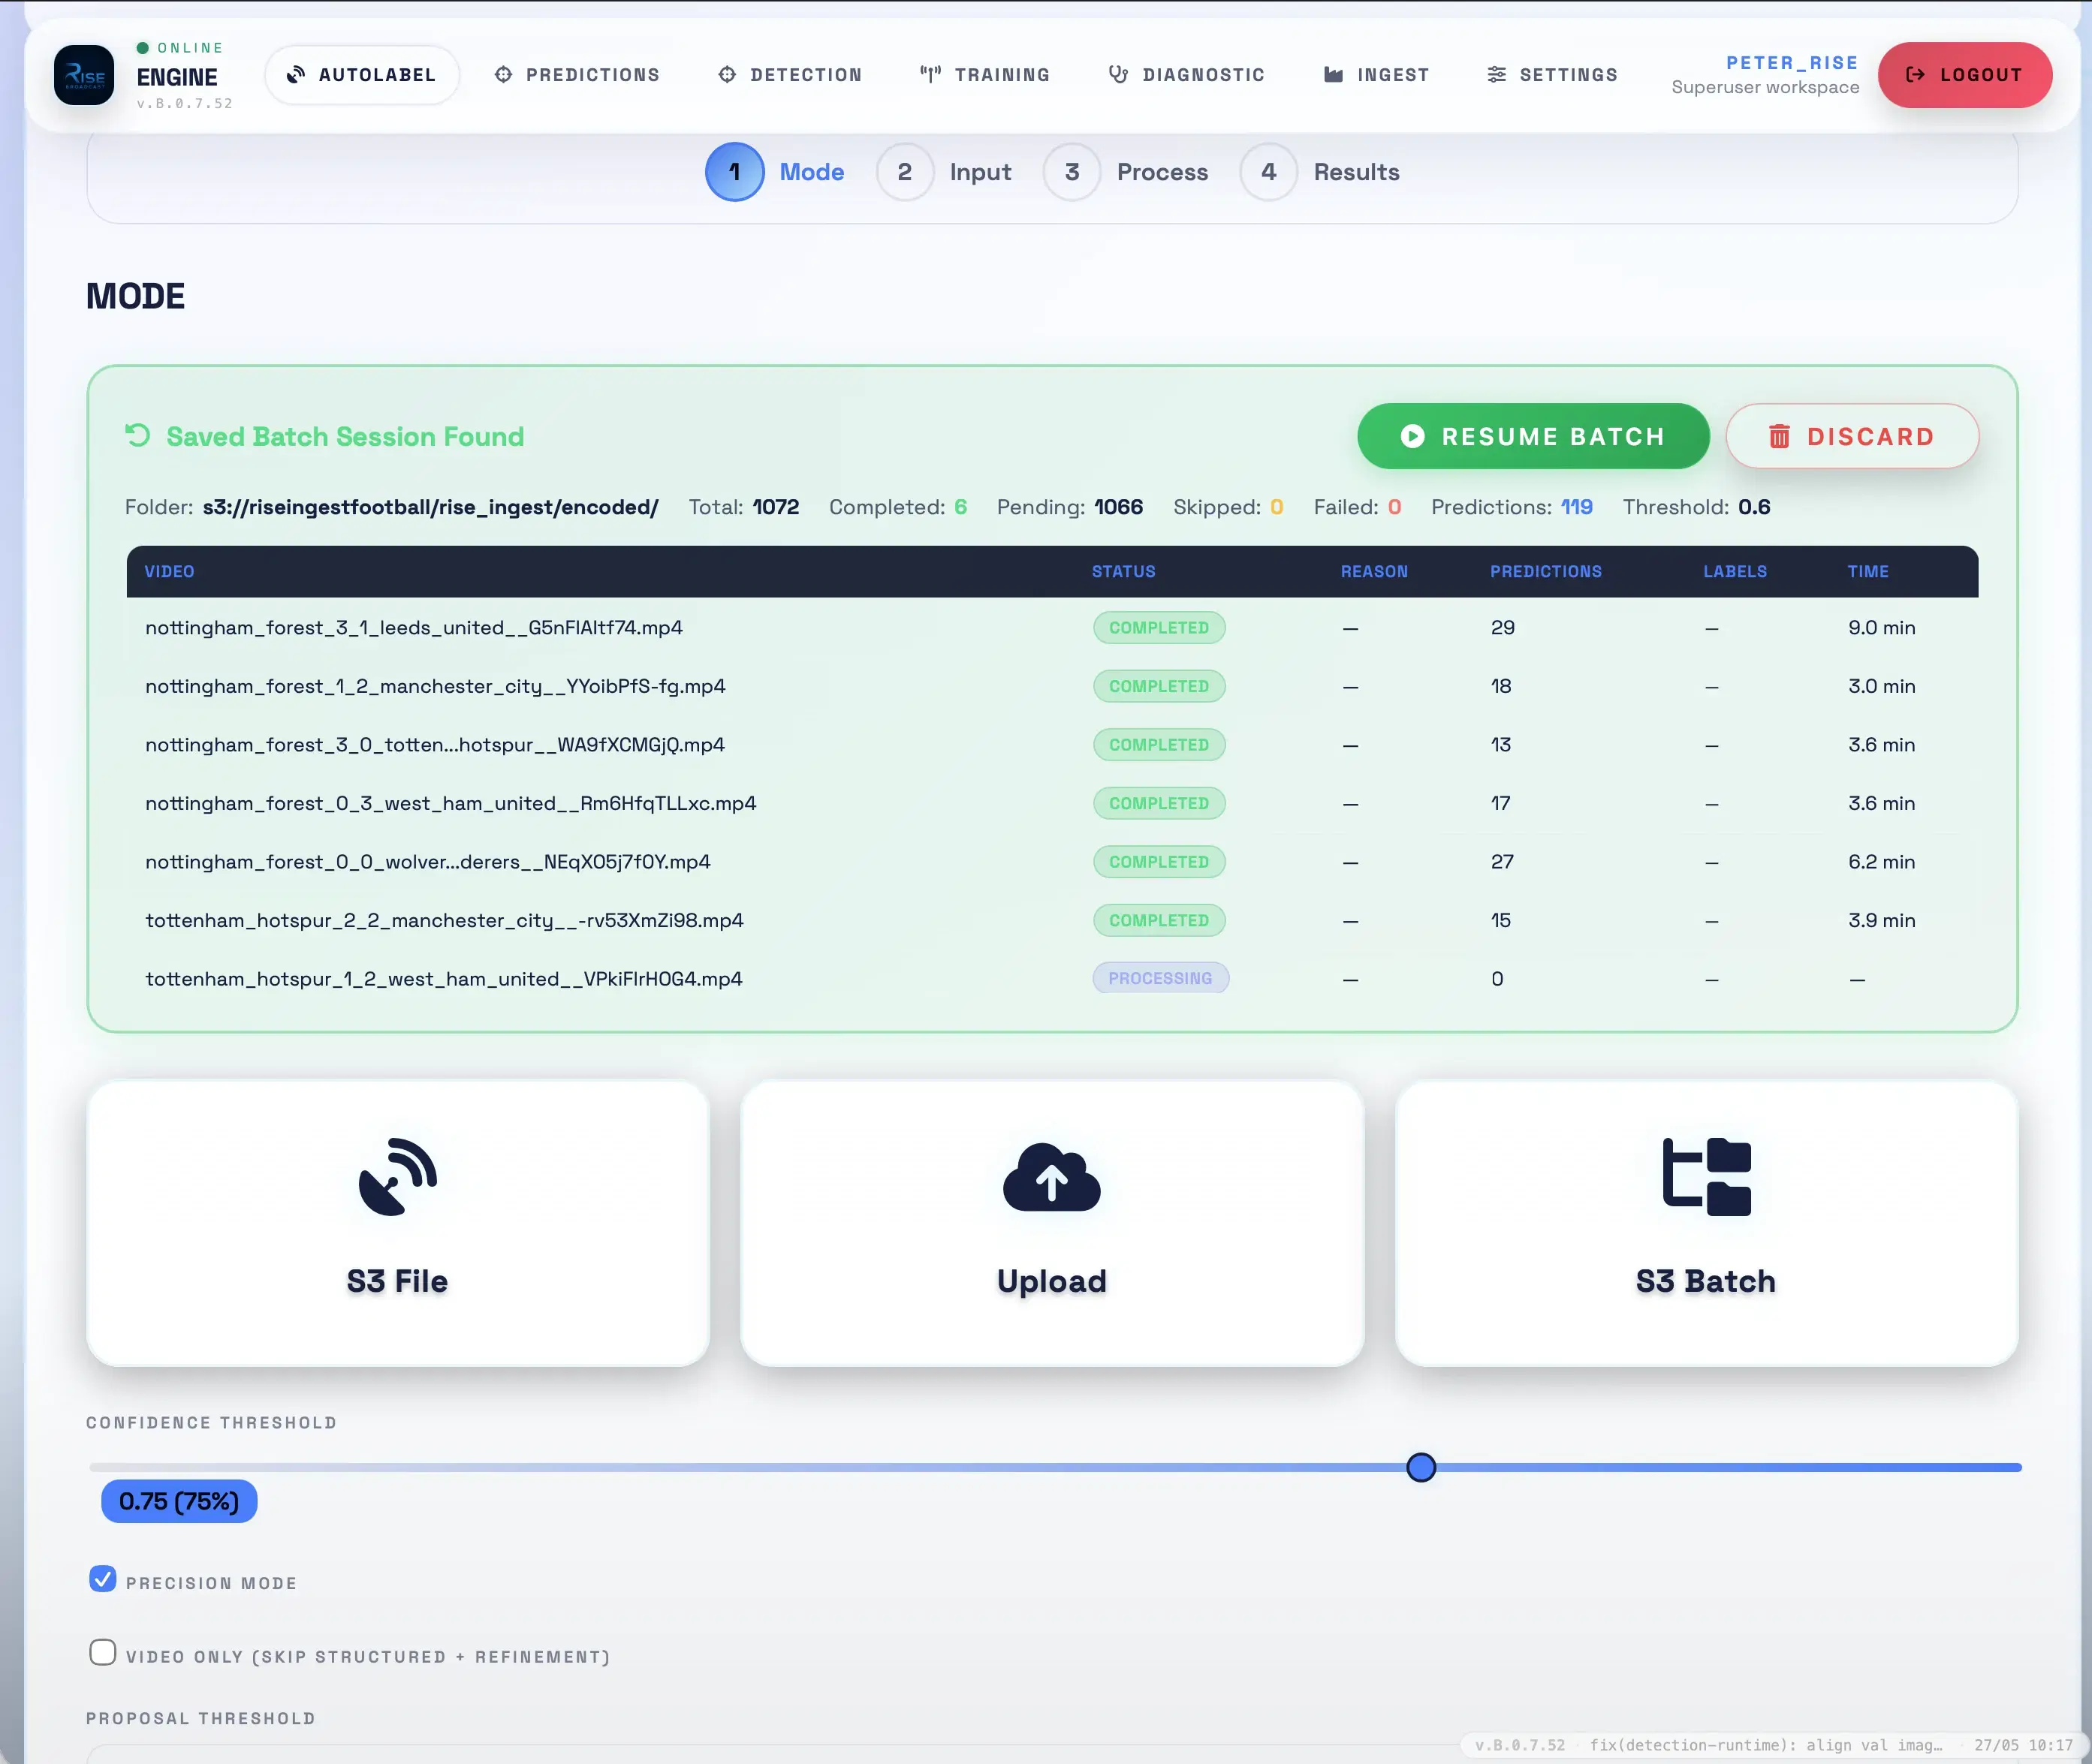The height and width of the screenshot is (1764, 2092).
Task: Click the Saved Batch Session refresh icon
Action: click(x=137, y=435)
